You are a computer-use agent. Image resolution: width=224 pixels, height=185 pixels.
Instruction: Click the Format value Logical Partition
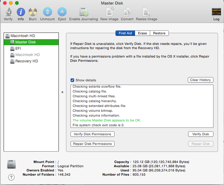[71, 166]
